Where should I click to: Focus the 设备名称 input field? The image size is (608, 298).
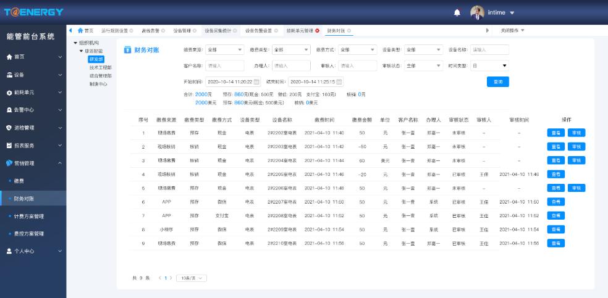[x=490, y=49]
